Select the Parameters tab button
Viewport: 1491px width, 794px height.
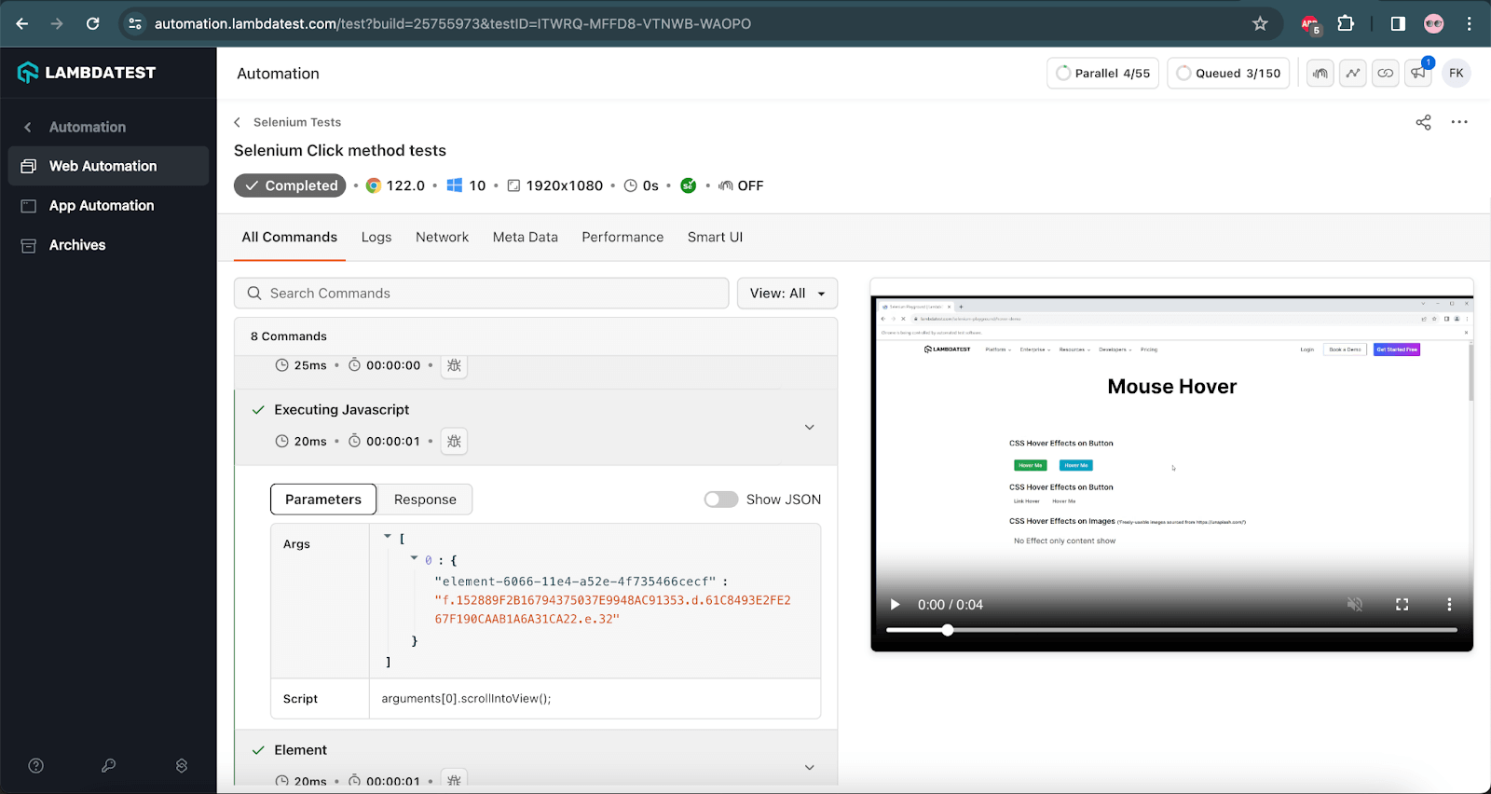[323, 500]
